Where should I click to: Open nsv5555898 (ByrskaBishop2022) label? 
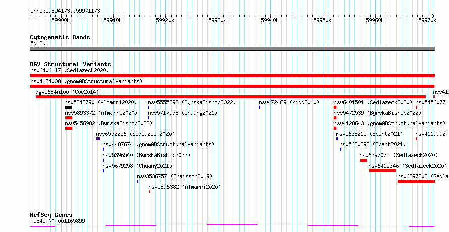[x=192, y=102]
